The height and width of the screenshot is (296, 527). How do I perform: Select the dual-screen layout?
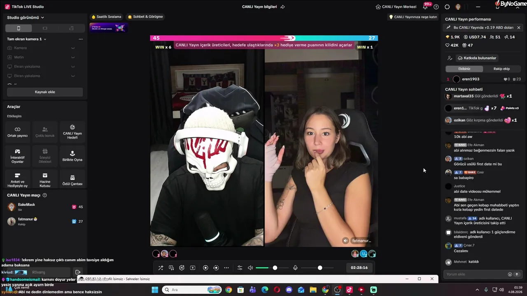(71, 28)
